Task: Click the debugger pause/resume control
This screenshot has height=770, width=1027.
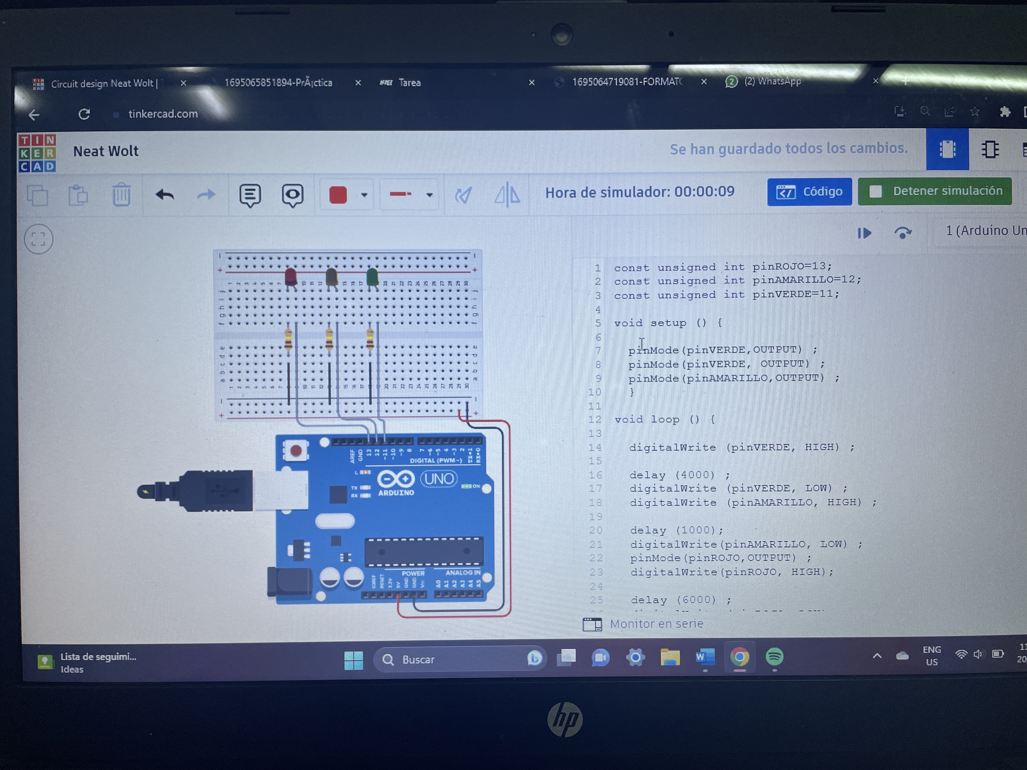Action: (x=864, y=233)
